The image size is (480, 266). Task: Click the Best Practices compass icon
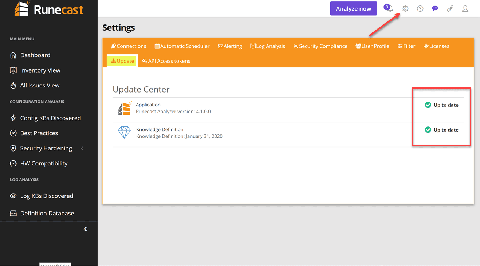13,133
